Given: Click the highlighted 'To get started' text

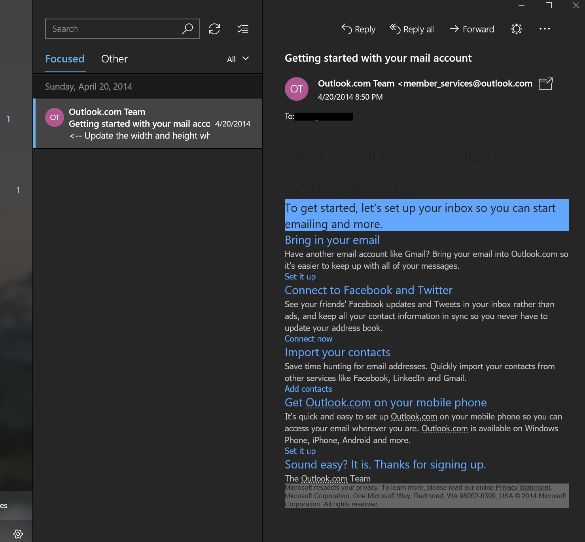Looking at the screenshot, I should (x=427, y=215).
